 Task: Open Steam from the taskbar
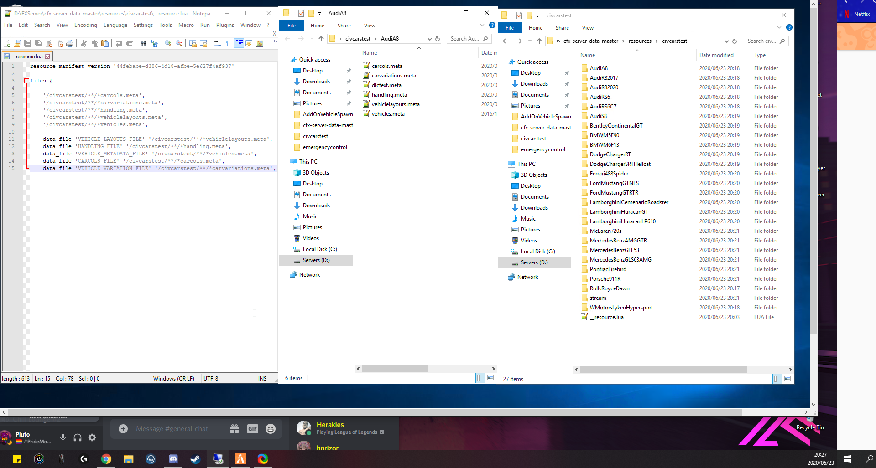click(x=195, y=459)
